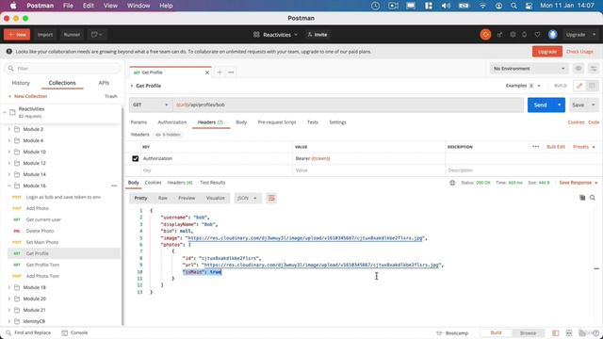Open the GET method dropdown
This screenshot has height=339, width=603.
pyautogui.click(x=151, y=105)
